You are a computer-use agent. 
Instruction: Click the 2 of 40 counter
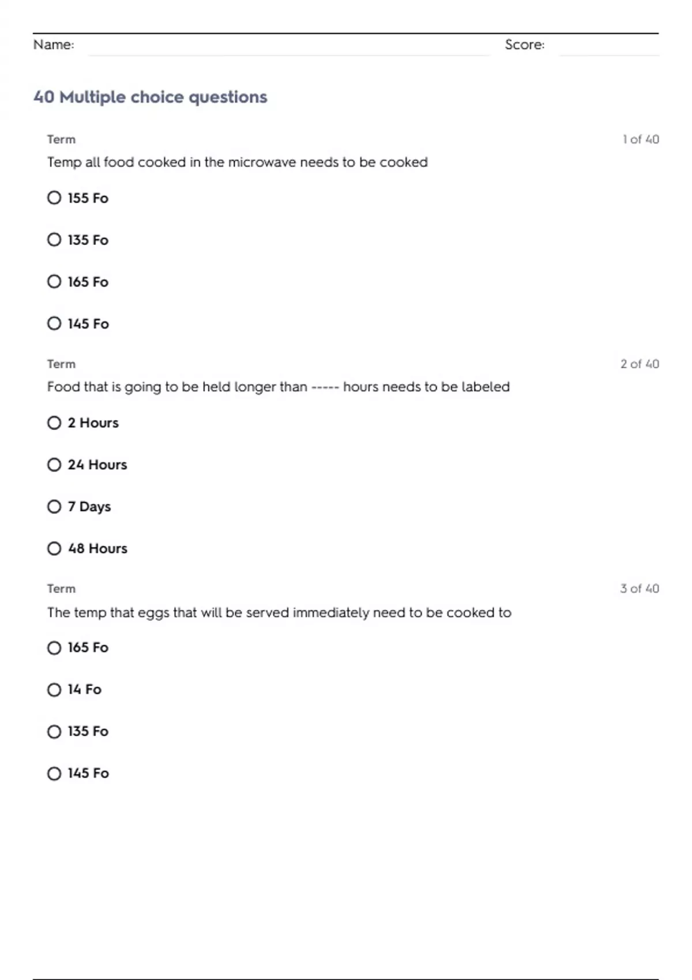point(640,364)
